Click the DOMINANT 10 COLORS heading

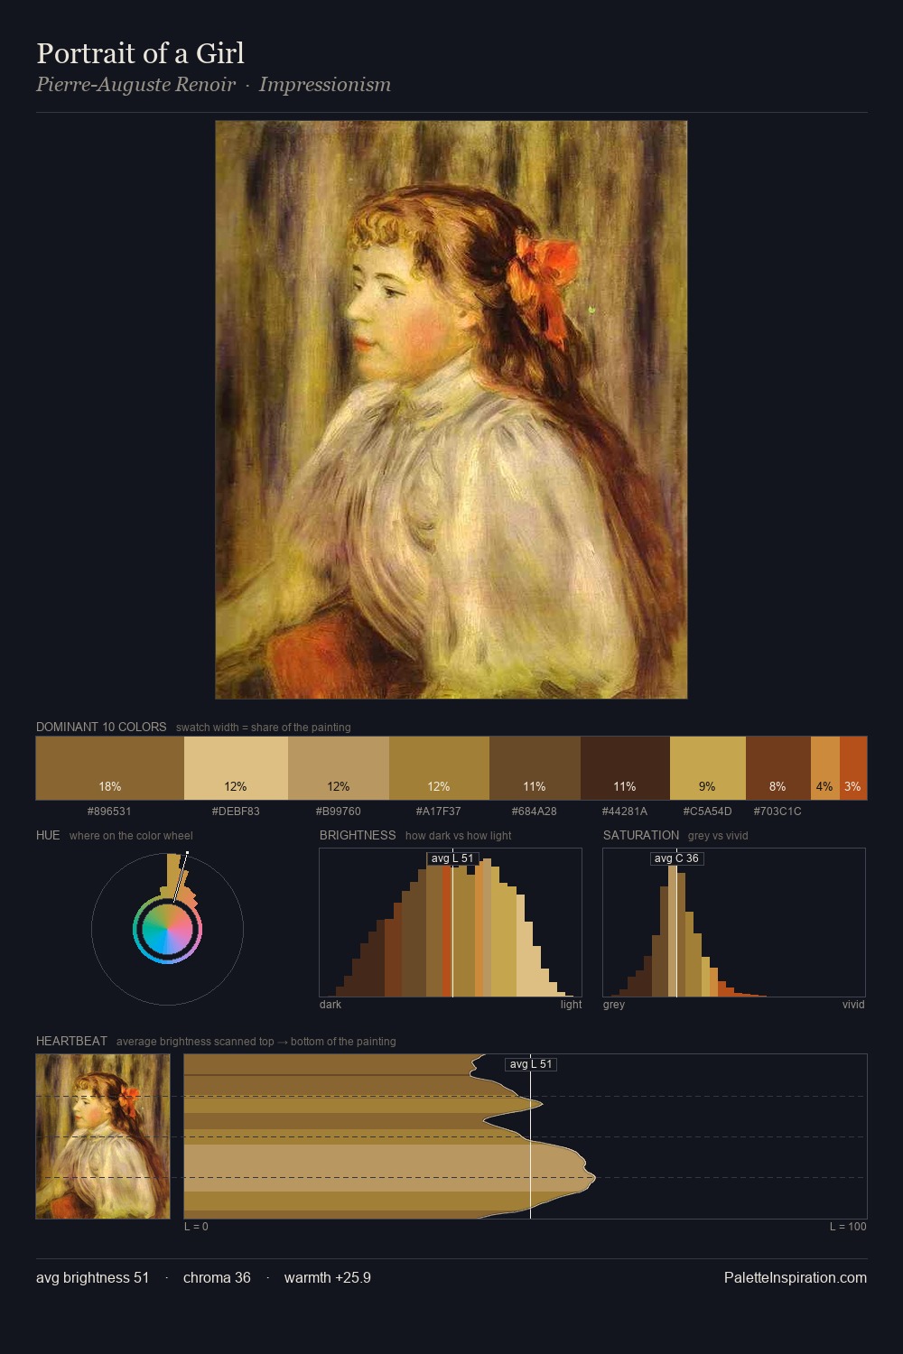101,727
